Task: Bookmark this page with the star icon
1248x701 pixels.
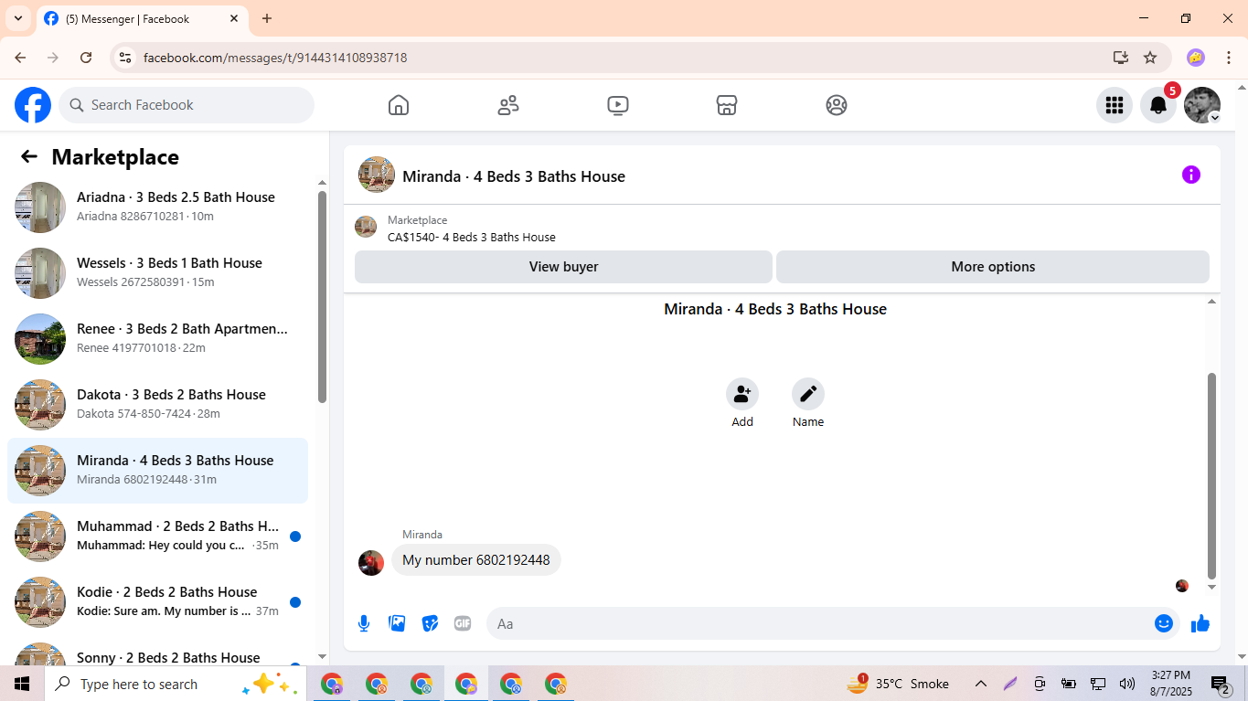Action: (1150, 58)
